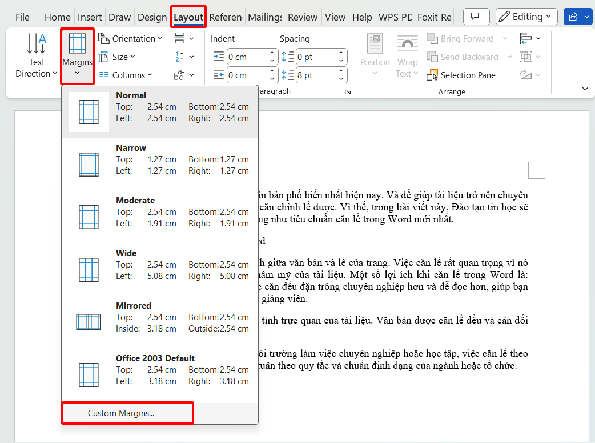The height and width of the screenshot is (443, 595).
Task: Click the Position button
Action: (375, 55)
